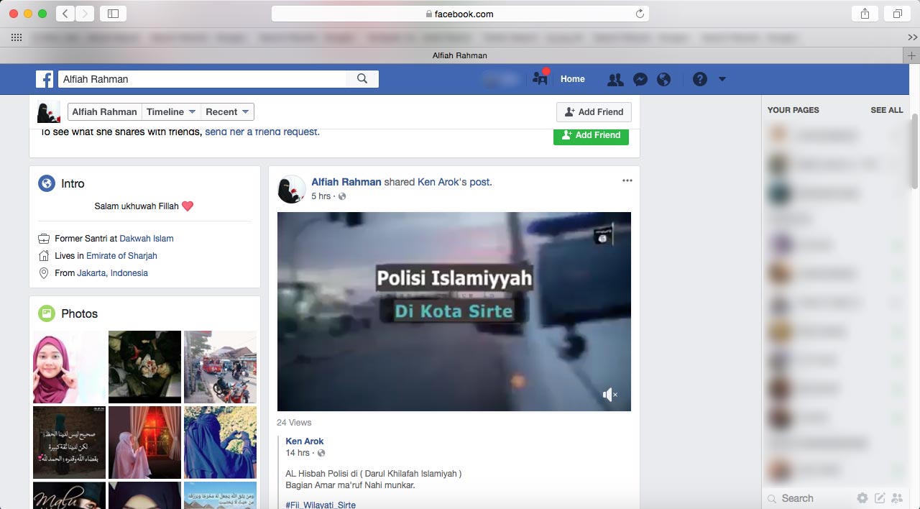This screenshot has width=920, height=509.
Task: Open the Friend Requests icon
Action: pos(615,80)
